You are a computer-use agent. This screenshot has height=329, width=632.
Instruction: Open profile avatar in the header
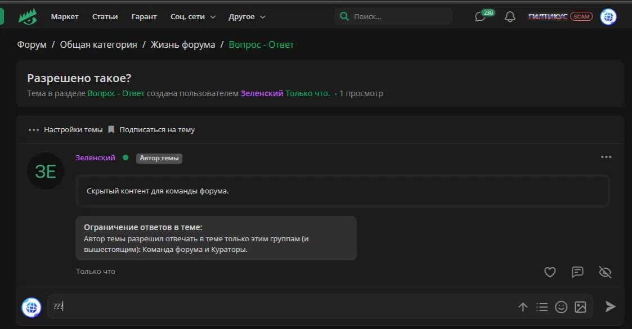pyautogui.click(x=608, y=17)
